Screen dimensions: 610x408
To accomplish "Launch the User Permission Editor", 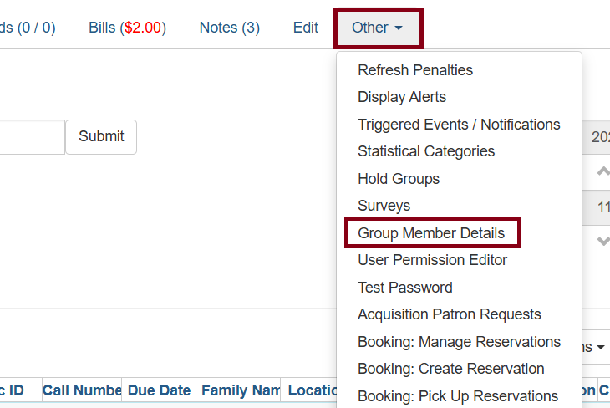I will 432,260.
